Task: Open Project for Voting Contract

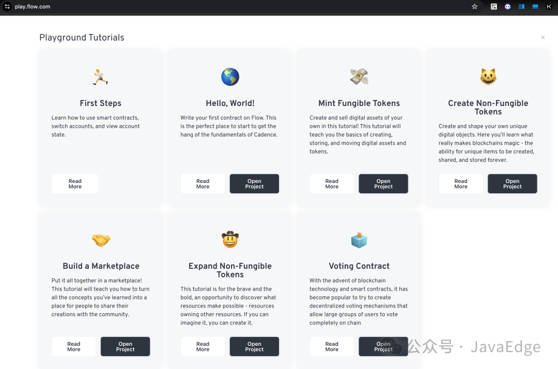Action: (383, 347)
